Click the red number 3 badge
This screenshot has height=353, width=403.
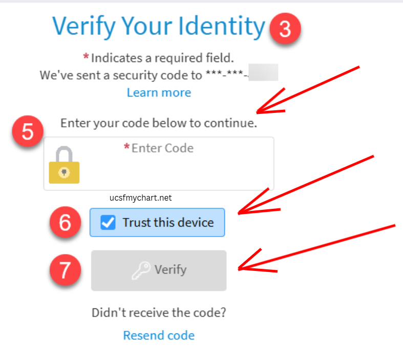[x=285, y=28]
